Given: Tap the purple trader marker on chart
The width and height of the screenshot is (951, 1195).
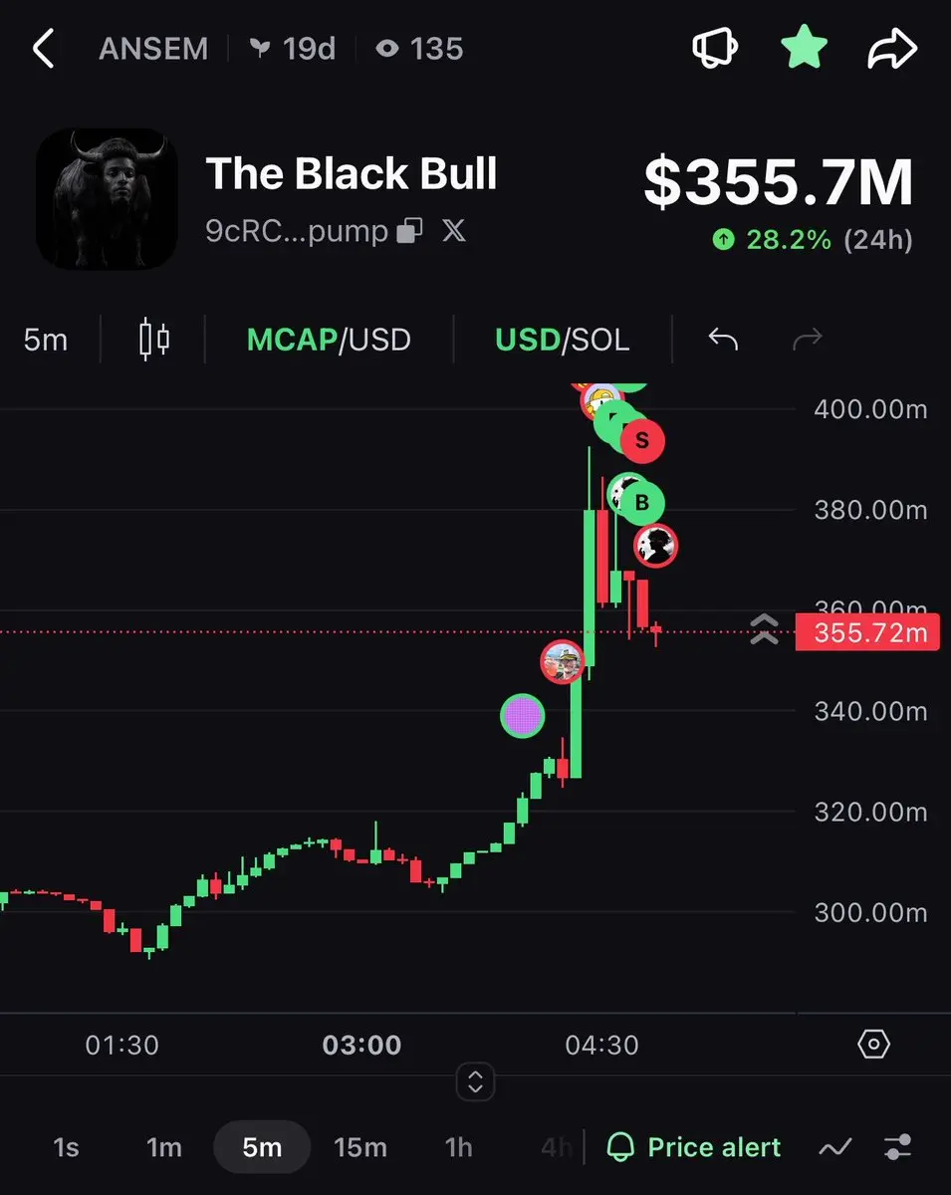Looking at the screenshot, I should point(523,715).
